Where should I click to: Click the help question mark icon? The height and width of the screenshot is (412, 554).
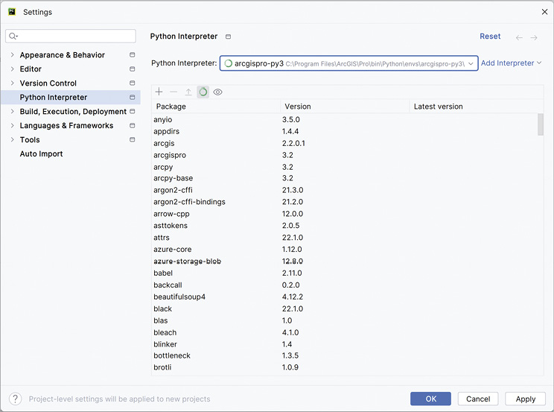click(x=15, y=399)
